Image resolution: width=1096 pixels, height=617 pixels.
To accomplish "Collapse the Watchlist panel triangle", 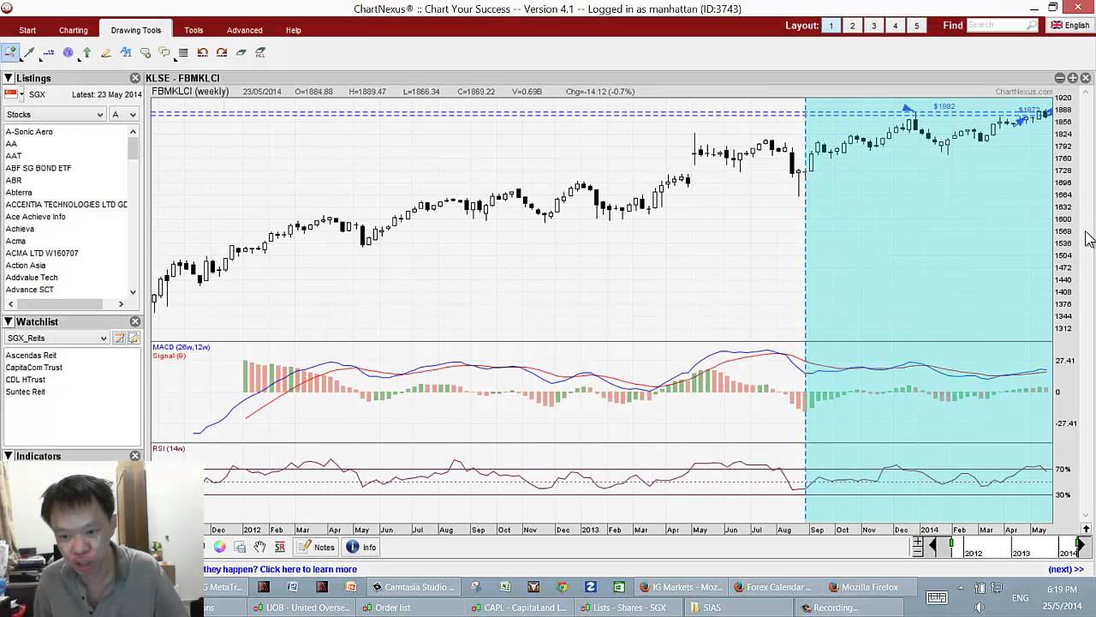I will tap(9, 321).
